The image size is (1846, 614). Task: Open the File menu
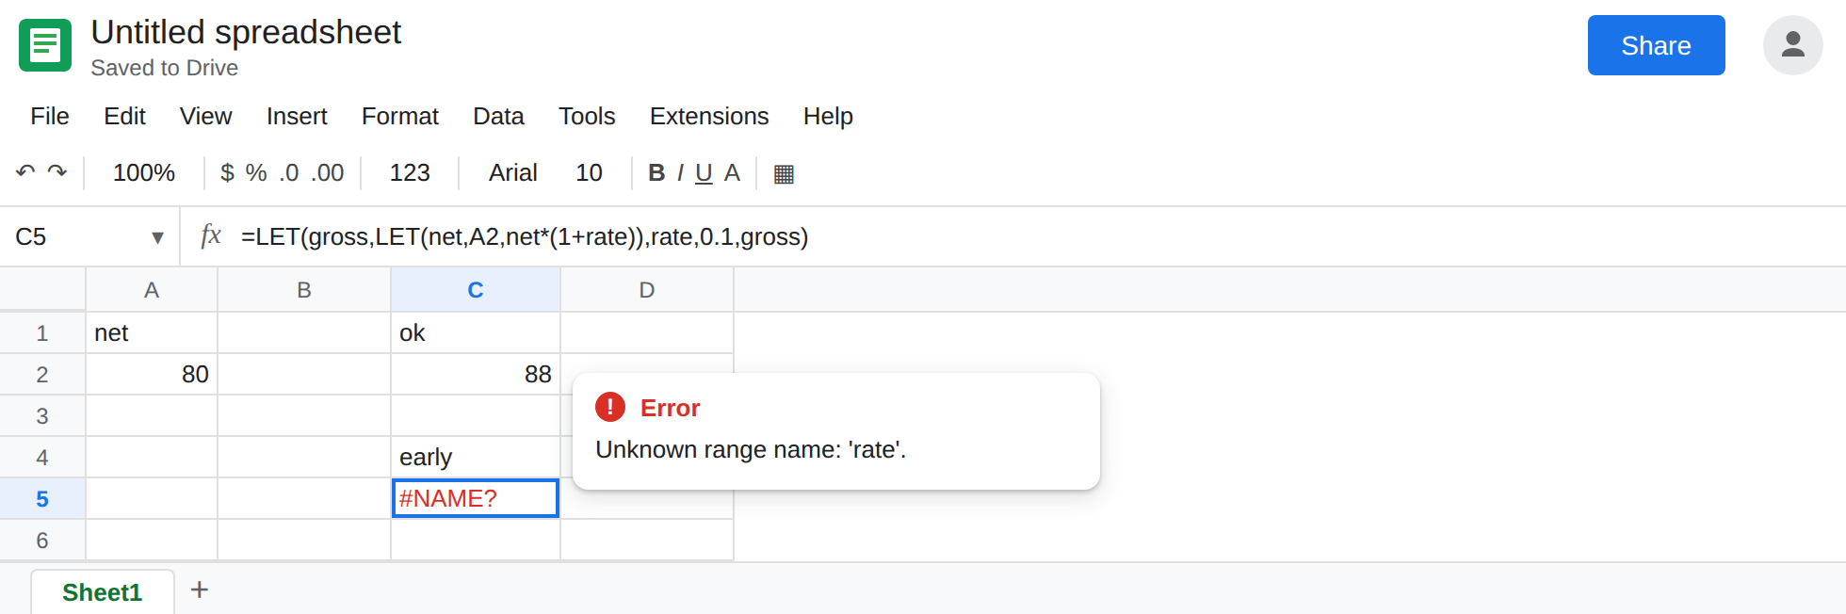click(50, 116)
